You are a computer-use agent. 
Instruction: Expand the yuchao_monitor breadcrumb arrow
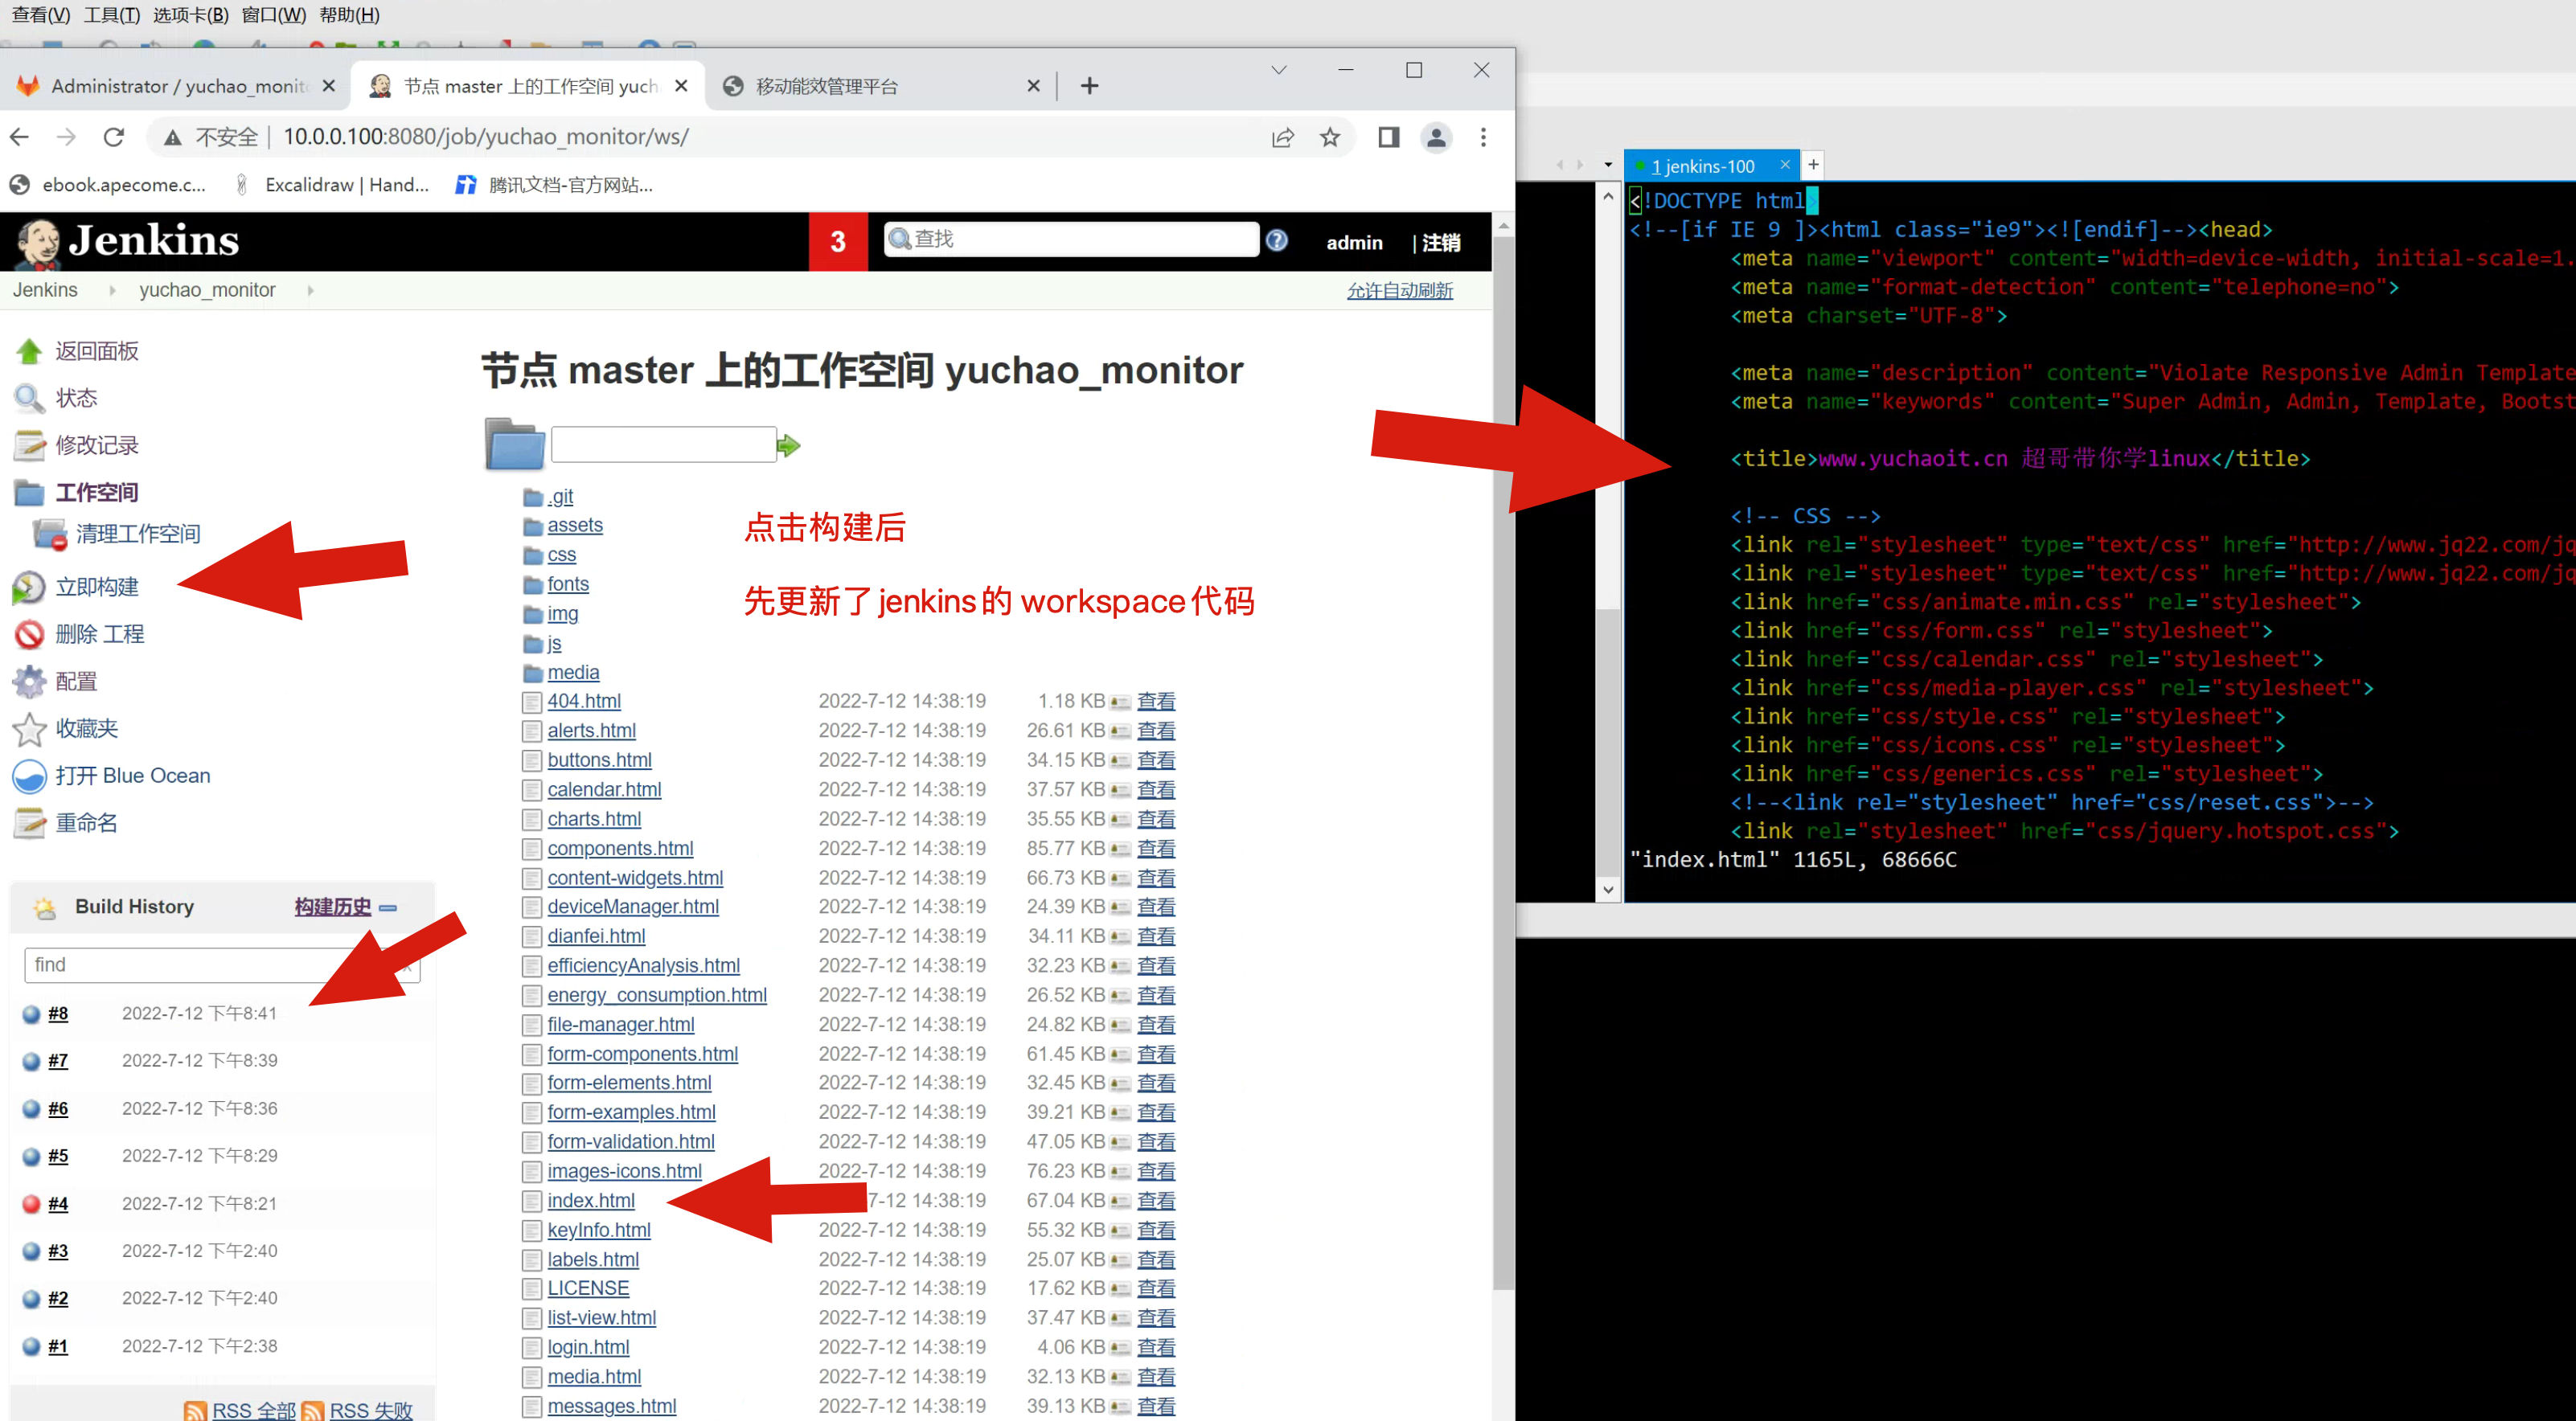coord(311,291)
